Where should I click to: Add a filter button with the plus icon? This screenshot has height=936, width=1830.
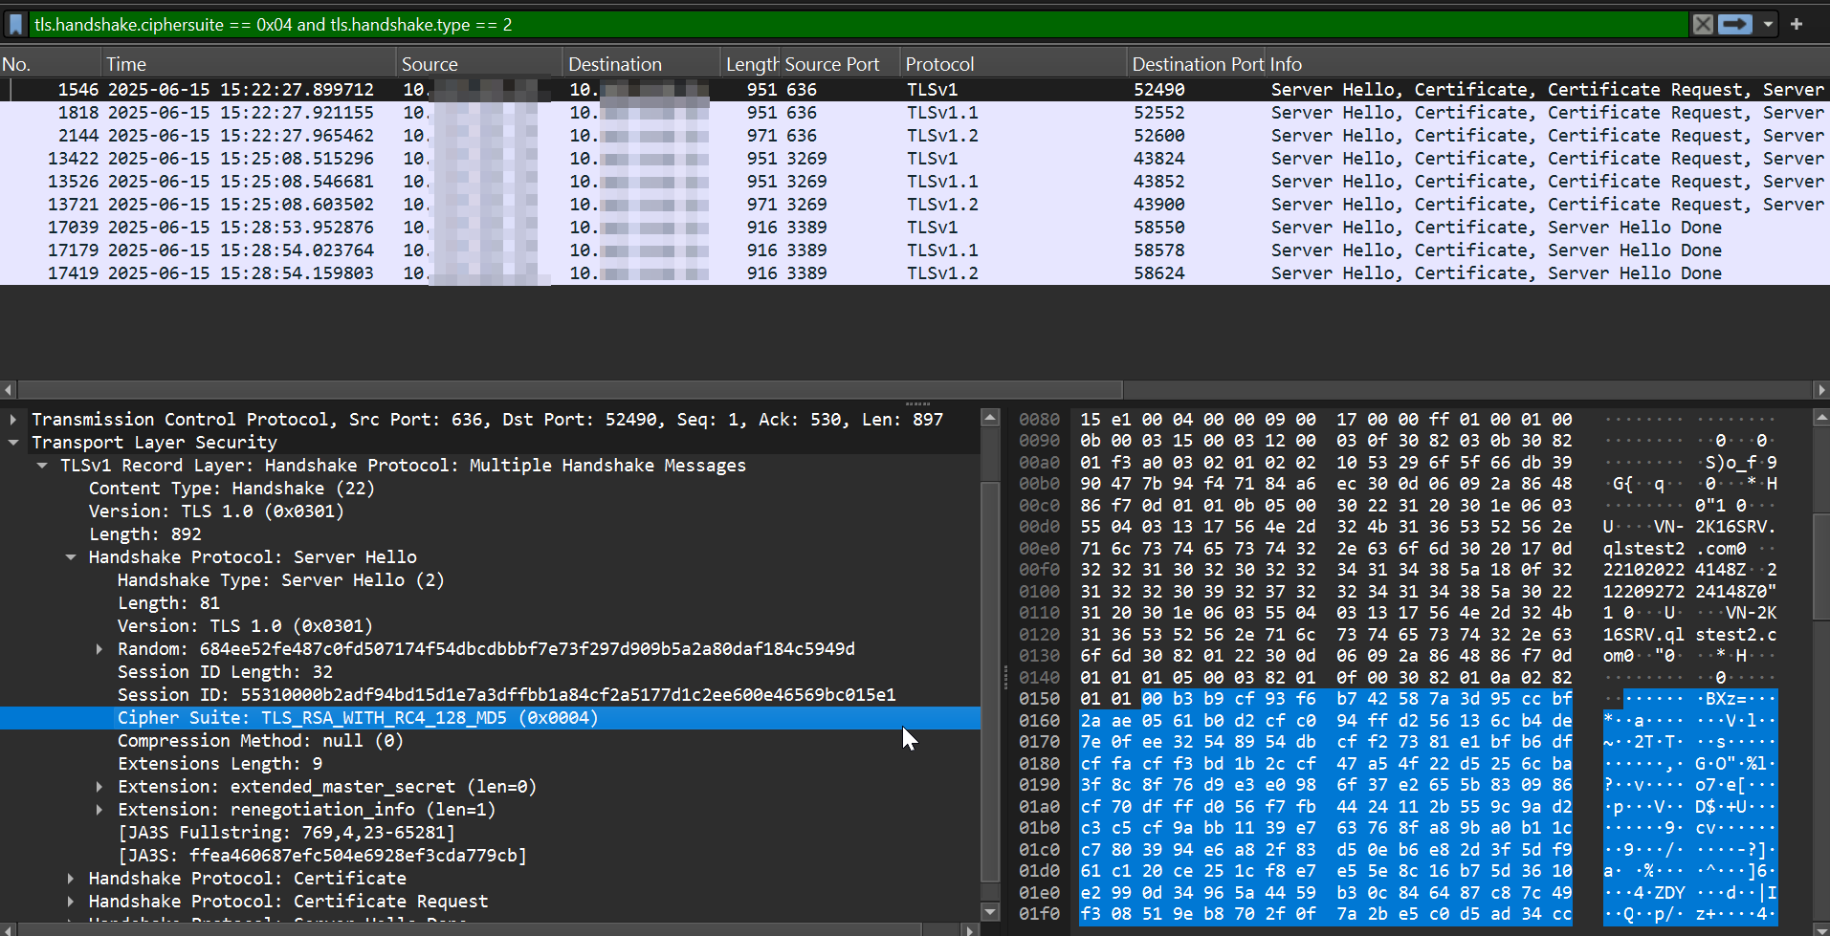tap(1797, 24)
